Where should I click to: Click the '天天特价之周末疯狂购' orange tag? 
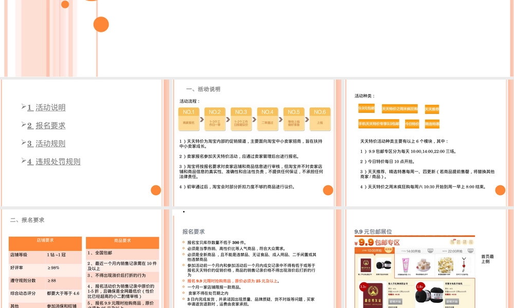pyautogui.click(x=399, y=109)
